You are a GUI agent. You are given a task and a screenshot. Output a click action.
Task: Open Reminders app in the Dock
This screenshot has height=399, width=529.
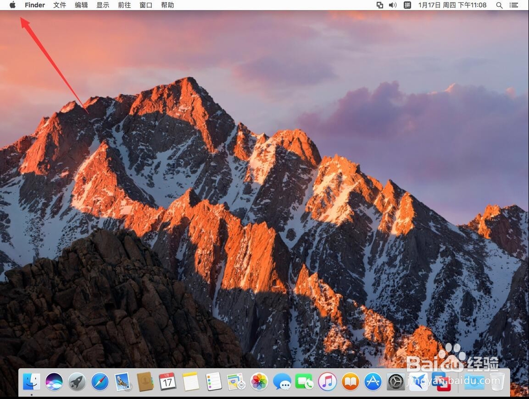pos(214,382)
